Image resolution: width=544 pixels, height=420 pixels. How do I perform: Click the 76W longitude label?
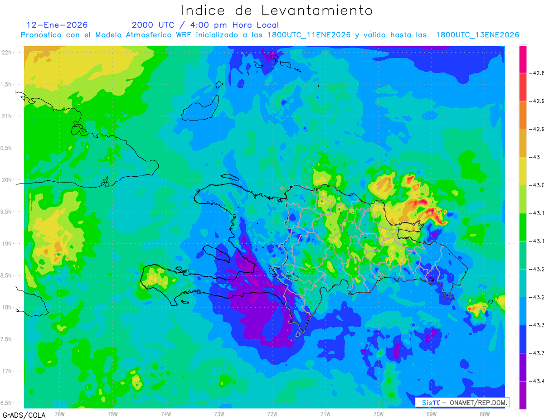[59, 414]
